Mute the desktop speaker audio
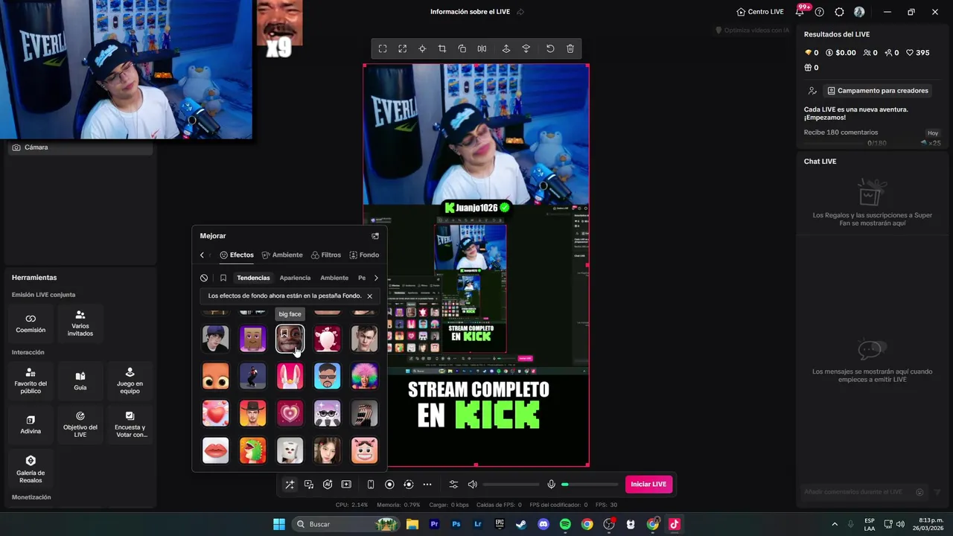Image resolution: width=953 pixels, height=536 pixels. (x=472, y=485)
